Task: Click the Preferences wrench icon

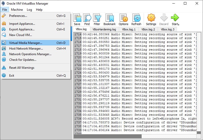Action: pyautogui.click(x=4, y=16)
